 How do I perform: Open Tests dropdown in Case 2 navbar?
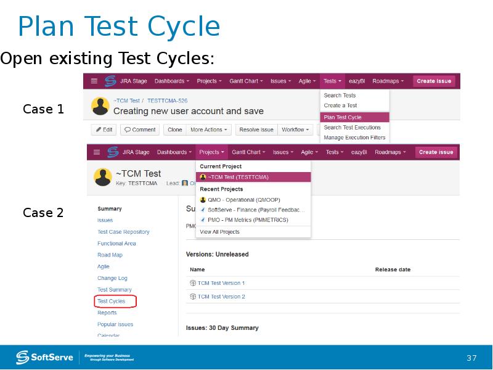(x=335, y=152)
